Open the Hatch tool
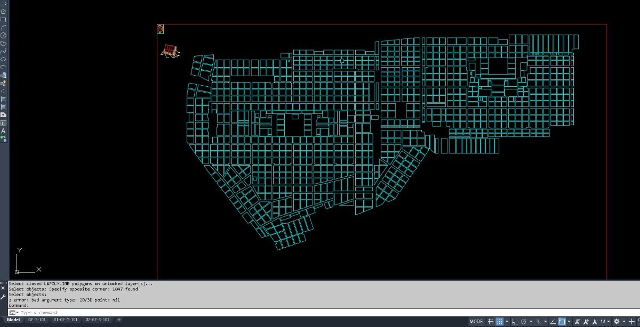640x327 pixels. point(3,99)
